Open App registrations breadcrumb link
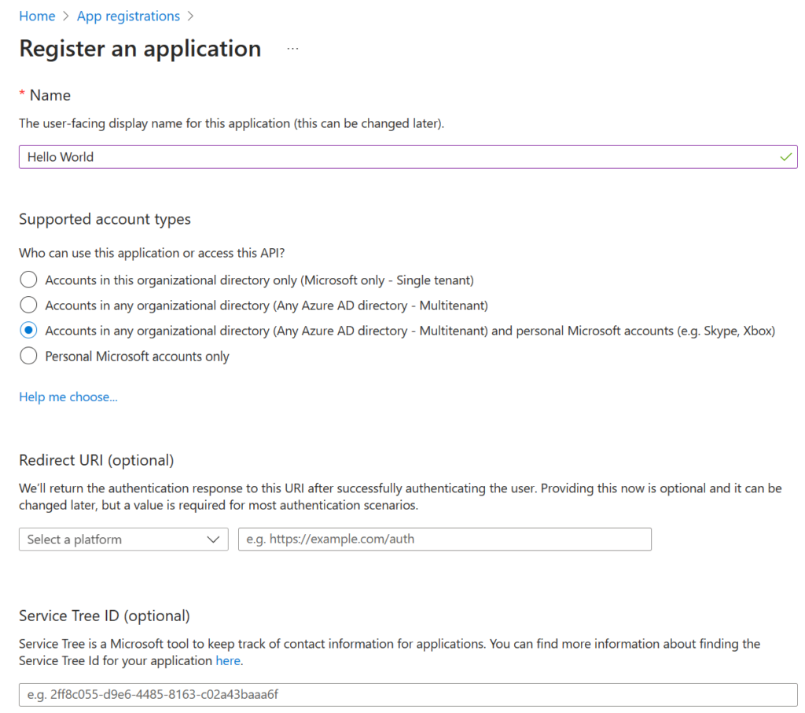 point(128,16)
